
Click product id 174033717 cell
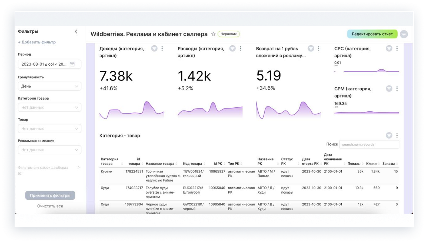click(x=134, y=188)
